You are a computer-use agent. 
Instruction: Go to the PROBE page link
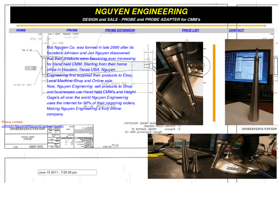coord(72,30)
